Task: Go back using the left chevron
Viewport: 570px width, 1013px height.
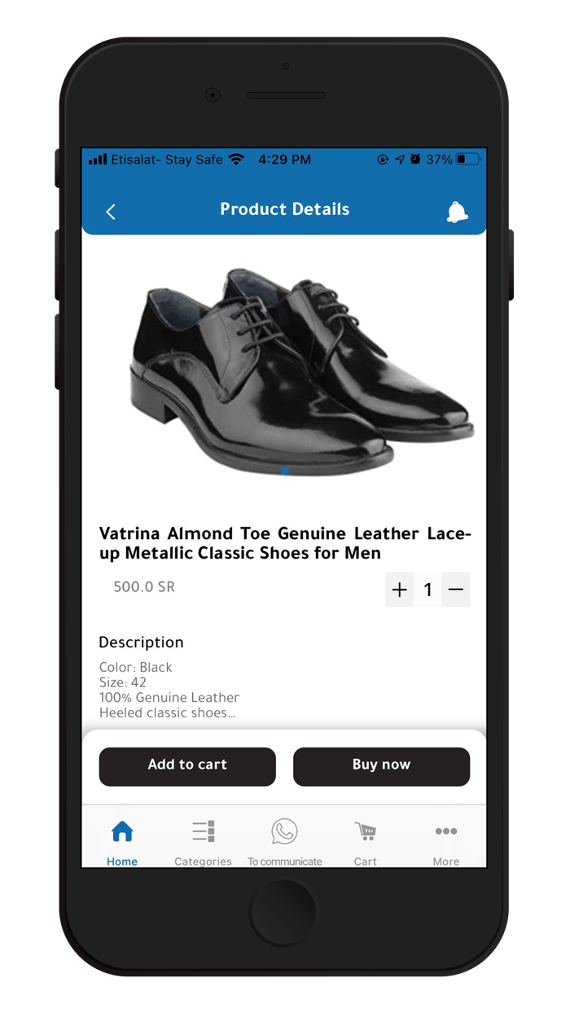Action: pyautogui.click(x=111, y=212)
